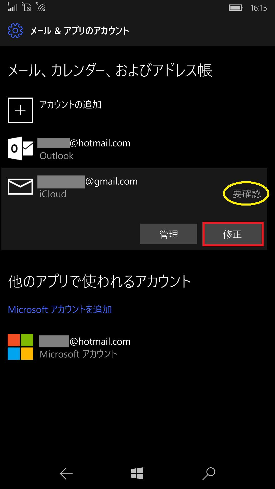Tap the アカウントの追加 text label

click(x=71, y=105)
